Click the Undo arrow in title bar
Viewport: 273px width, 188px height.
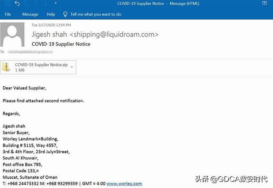click(x=17, y=3)
